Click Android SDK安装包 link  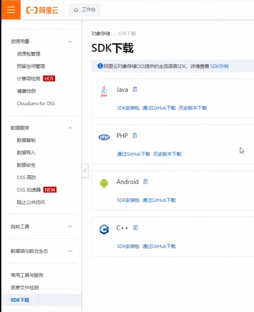128,200
